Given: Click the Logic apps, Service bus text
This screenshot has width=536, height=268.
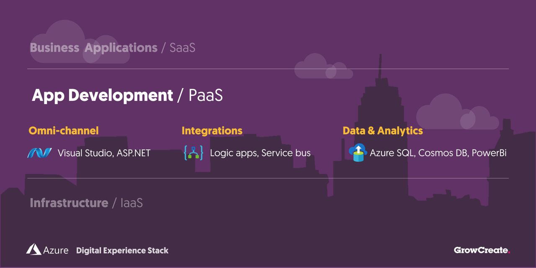Looking at the screenshot, I should pos(260,153).
